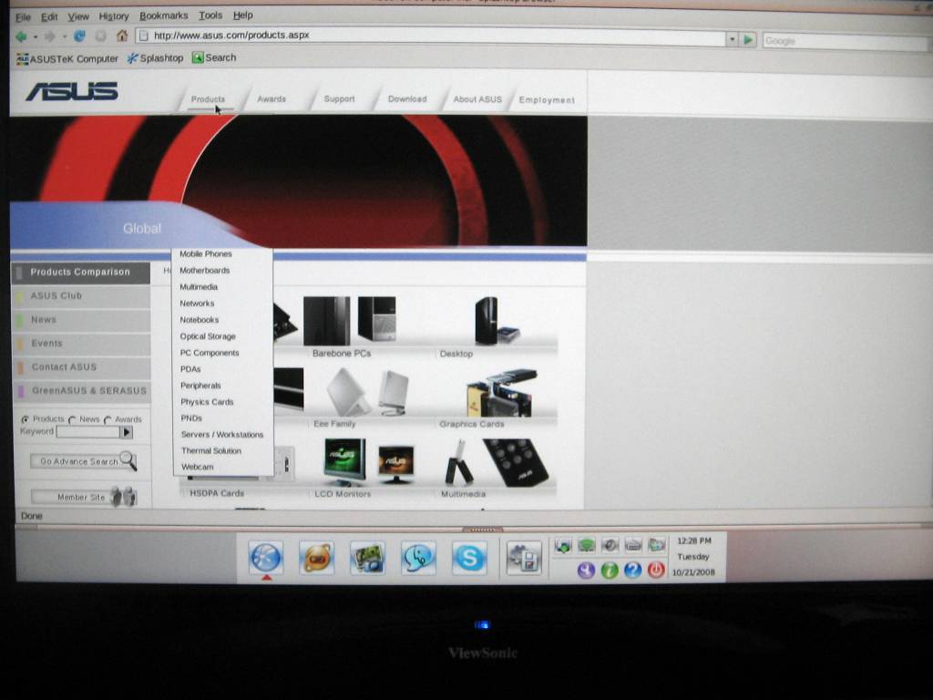
Task: Click the Products Comparison sidebar button
Action: point(81,272)
